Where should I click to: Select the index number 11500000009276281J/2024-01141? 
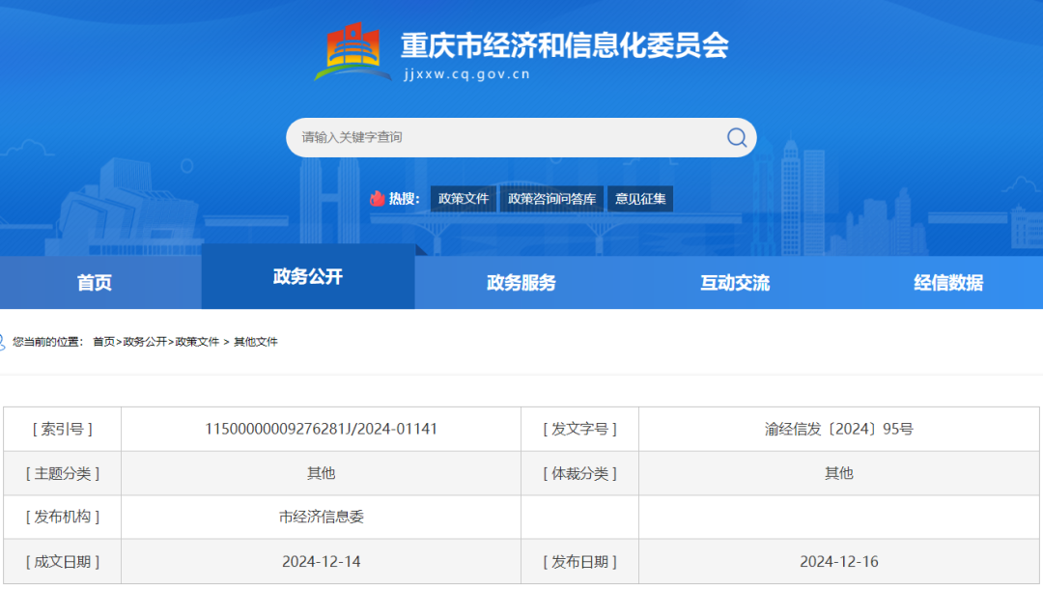pyautogui.click(x=321, y=429)
